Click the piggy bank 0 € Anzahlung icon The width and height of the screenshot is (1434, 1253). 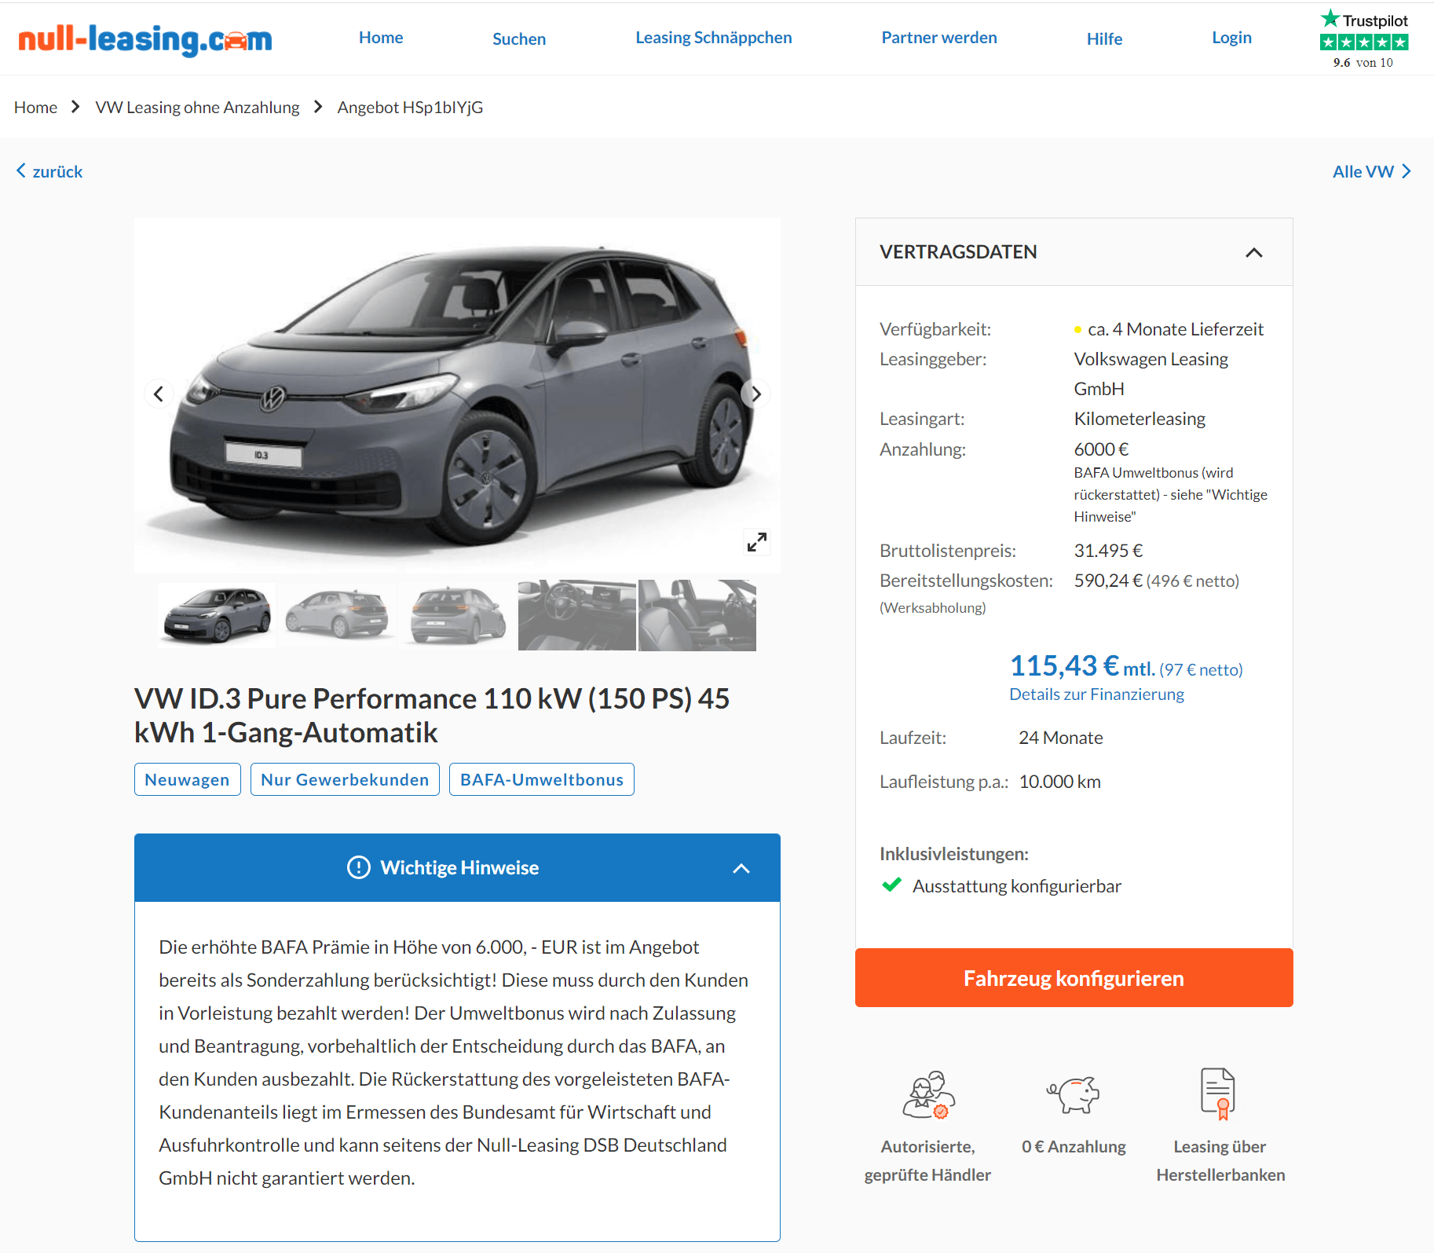1074,1094
